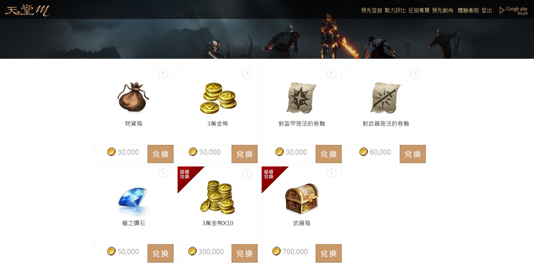This screenshot has width=534, height=273.
Task: Select 預先創角 in navigation
Action: 443,10
